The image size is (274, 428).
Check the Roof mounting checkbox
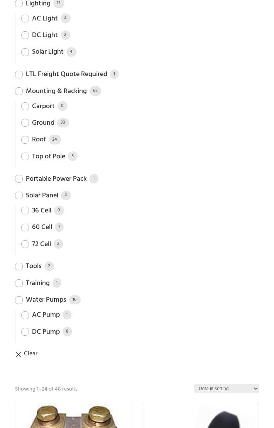pos(25,140)
